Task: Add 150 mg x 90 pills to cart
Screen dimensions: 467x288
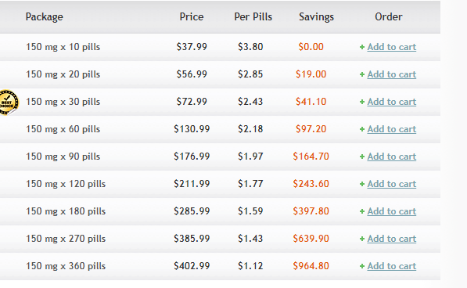Action: click(391, 157)
